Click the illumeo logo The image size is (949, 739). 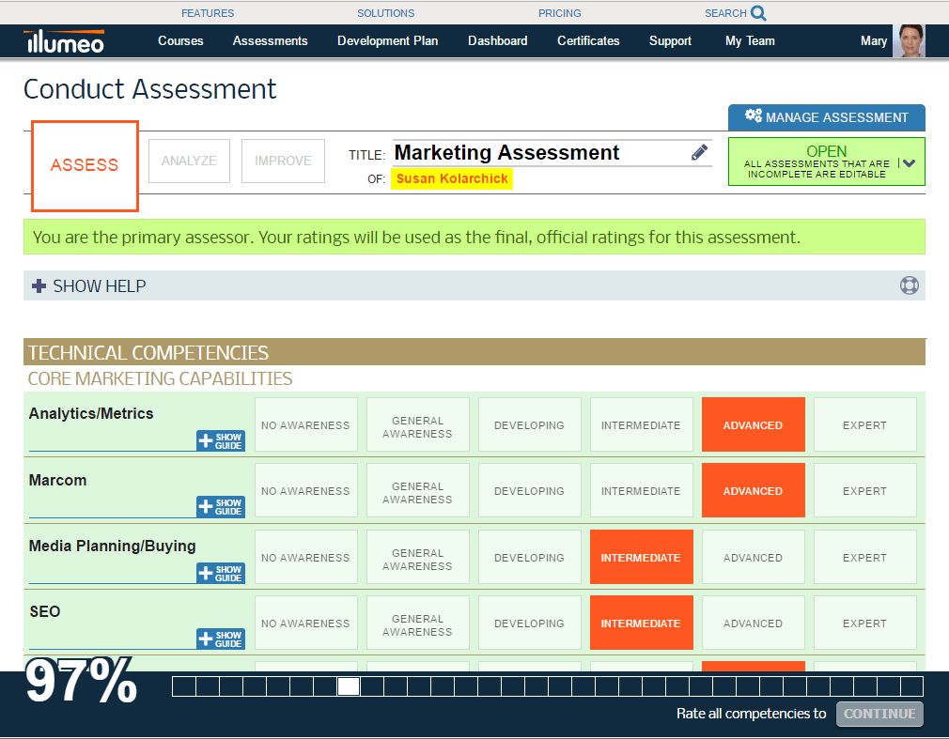click(64, 41)
